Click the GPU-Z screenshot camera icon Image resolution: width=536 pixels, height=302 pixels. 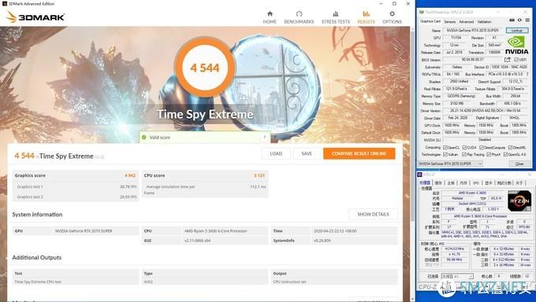pyautogui.click(x=512, y=20)
